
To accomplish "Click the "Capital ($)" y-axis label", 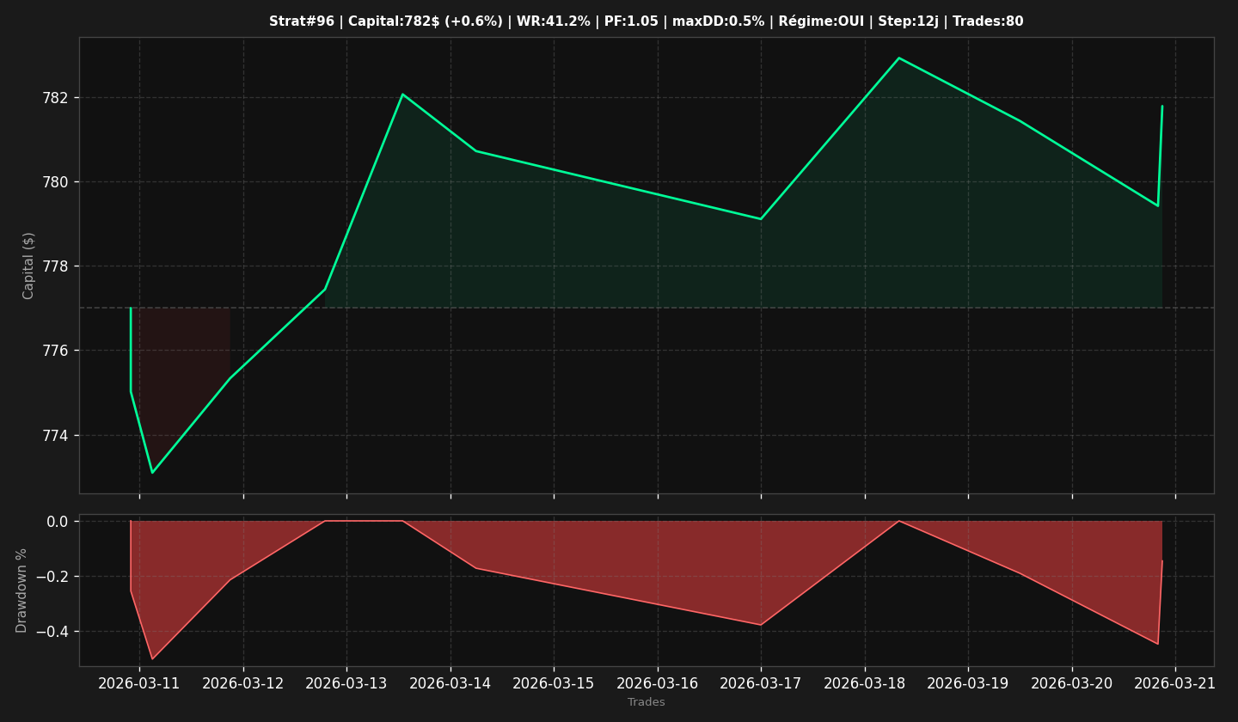I will point(28,266).
